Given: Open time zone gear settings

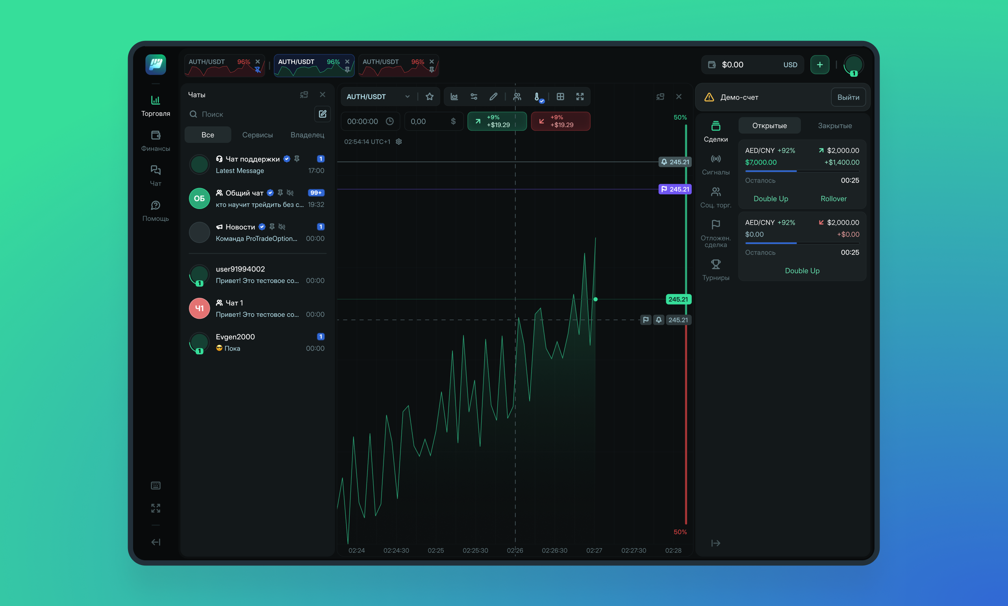Looking at the screenshot, I should pos(399,142).
